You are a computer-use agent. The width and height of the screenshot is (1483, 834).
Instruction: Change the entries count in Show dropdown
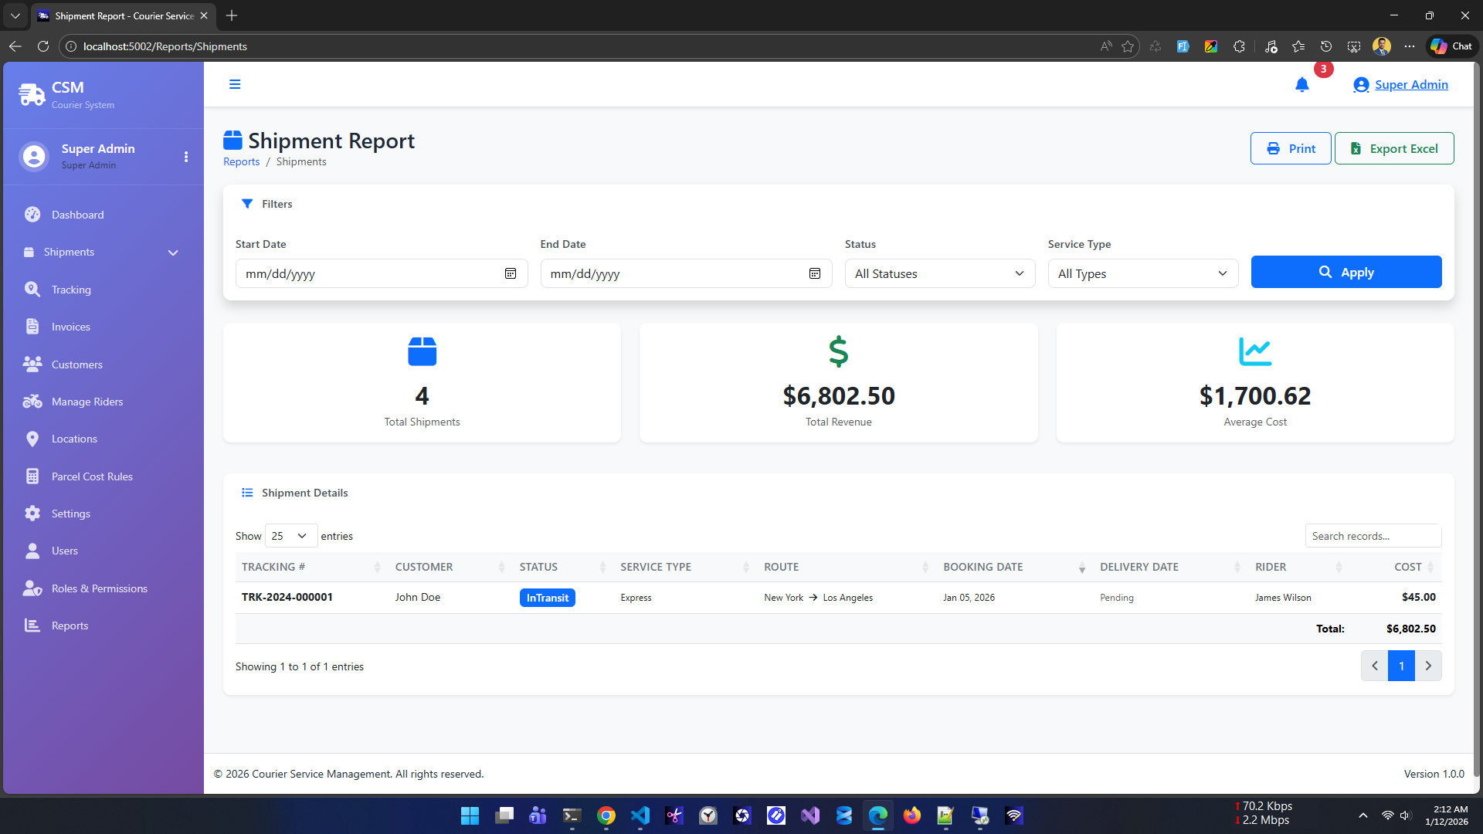[x=290, y=535]
